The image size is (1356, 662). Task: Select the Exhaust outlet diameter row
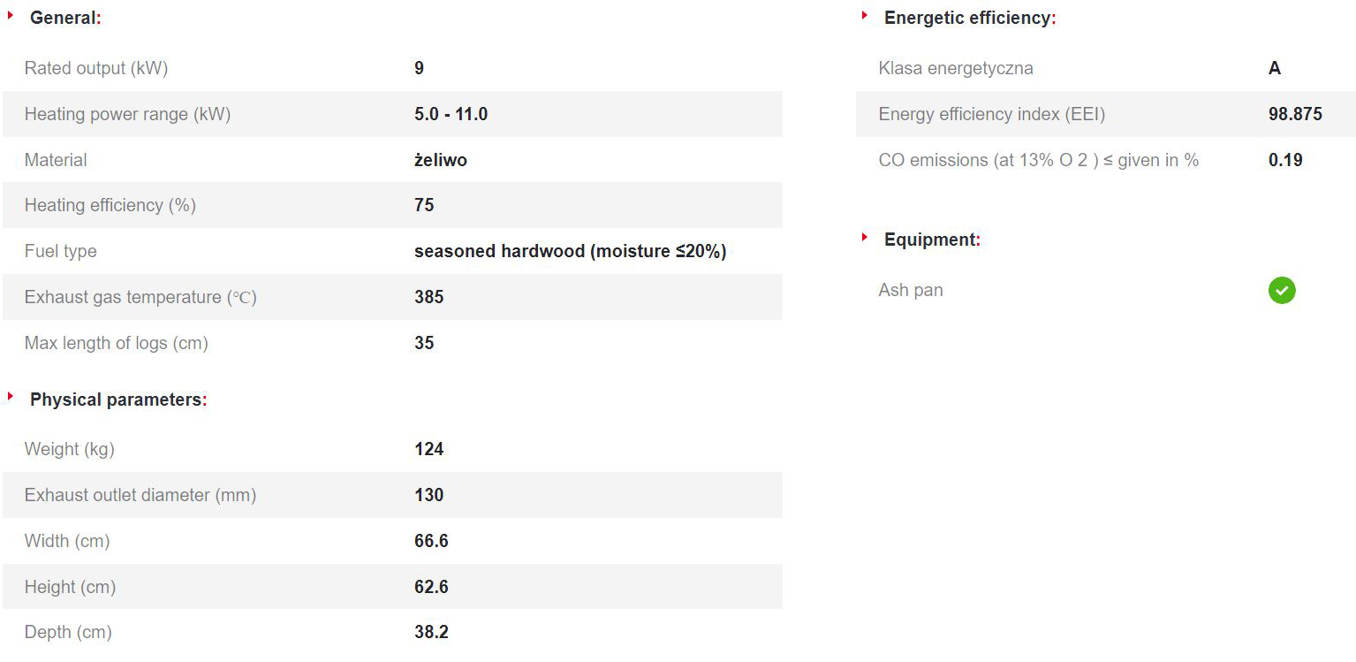pyautogui.click(x=392, y=495)
